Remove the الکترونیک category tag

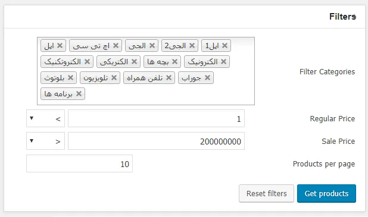click(x=223, y=62)
